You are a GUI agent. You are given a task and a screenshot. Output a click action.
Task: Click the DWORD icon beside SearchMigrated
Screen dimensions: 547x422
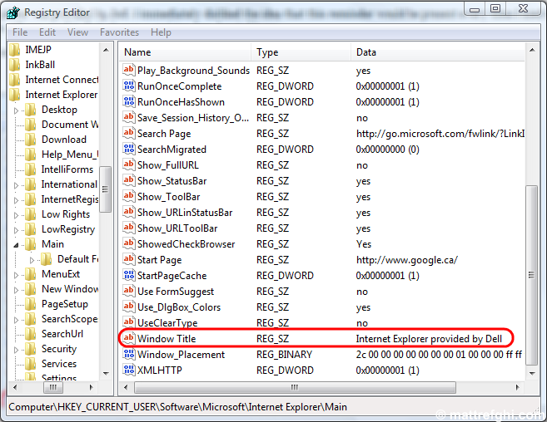[129, 150]
